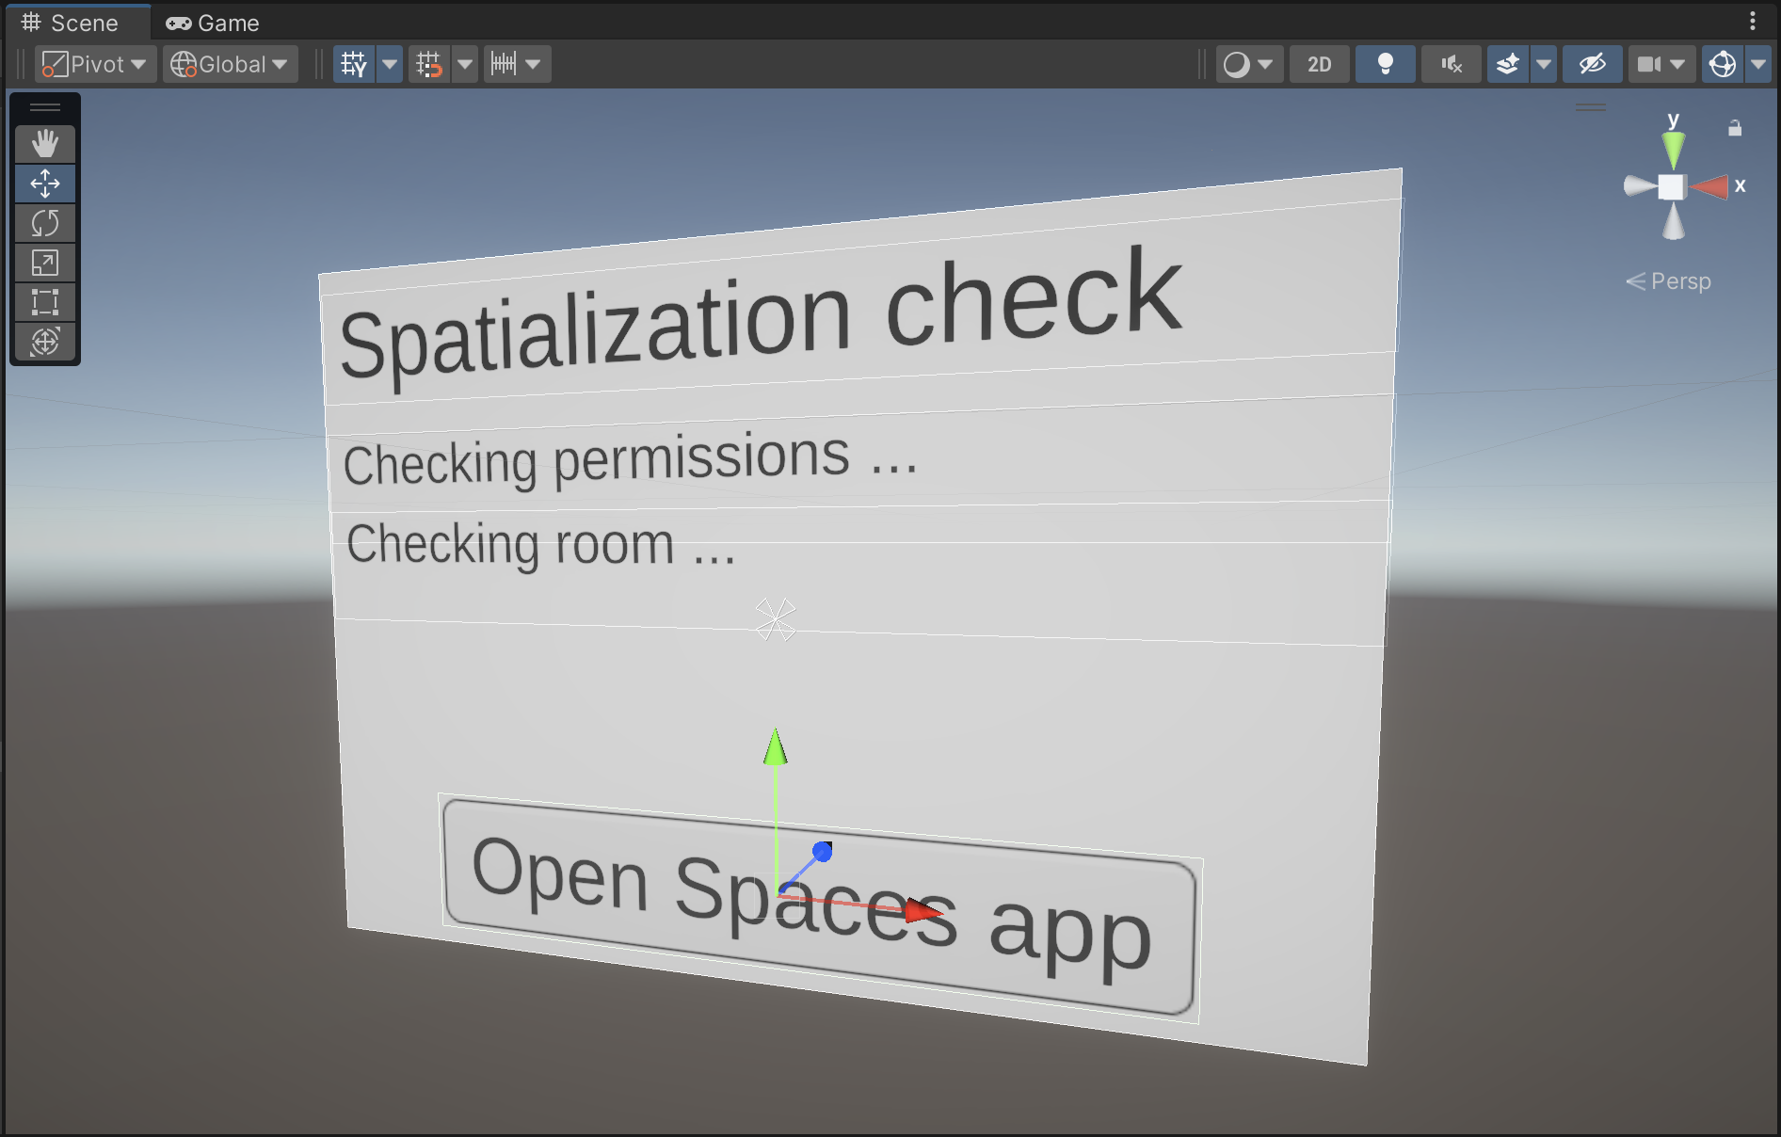Toggle grid visibility button
The image size is (1781, 1137).
pos(354,64)
